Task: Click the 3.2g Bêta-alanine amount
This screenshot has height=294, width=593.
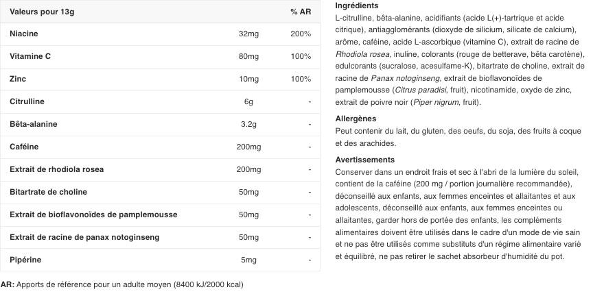Action: point(248,124)
